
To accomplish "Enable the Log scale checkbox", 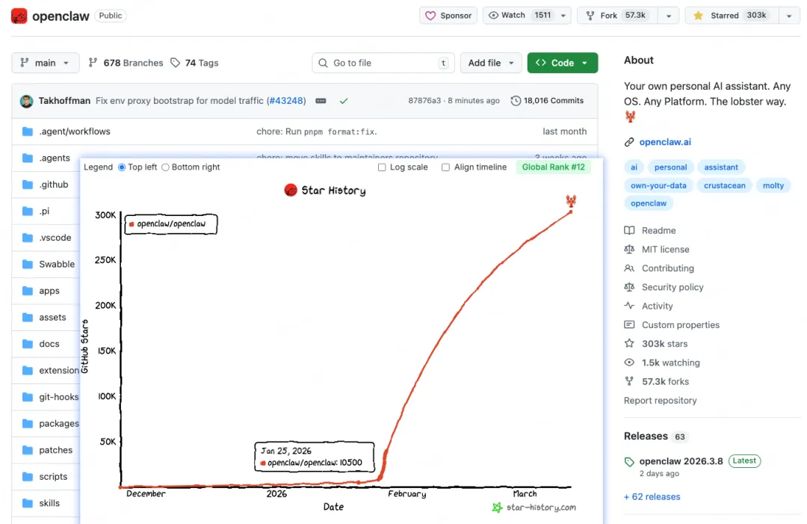I will click(383, 167).
